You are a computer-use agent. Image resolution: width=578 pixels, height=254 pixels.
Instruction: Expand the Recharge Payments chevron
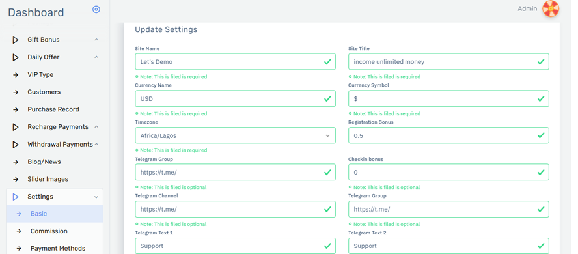(96, 126)
